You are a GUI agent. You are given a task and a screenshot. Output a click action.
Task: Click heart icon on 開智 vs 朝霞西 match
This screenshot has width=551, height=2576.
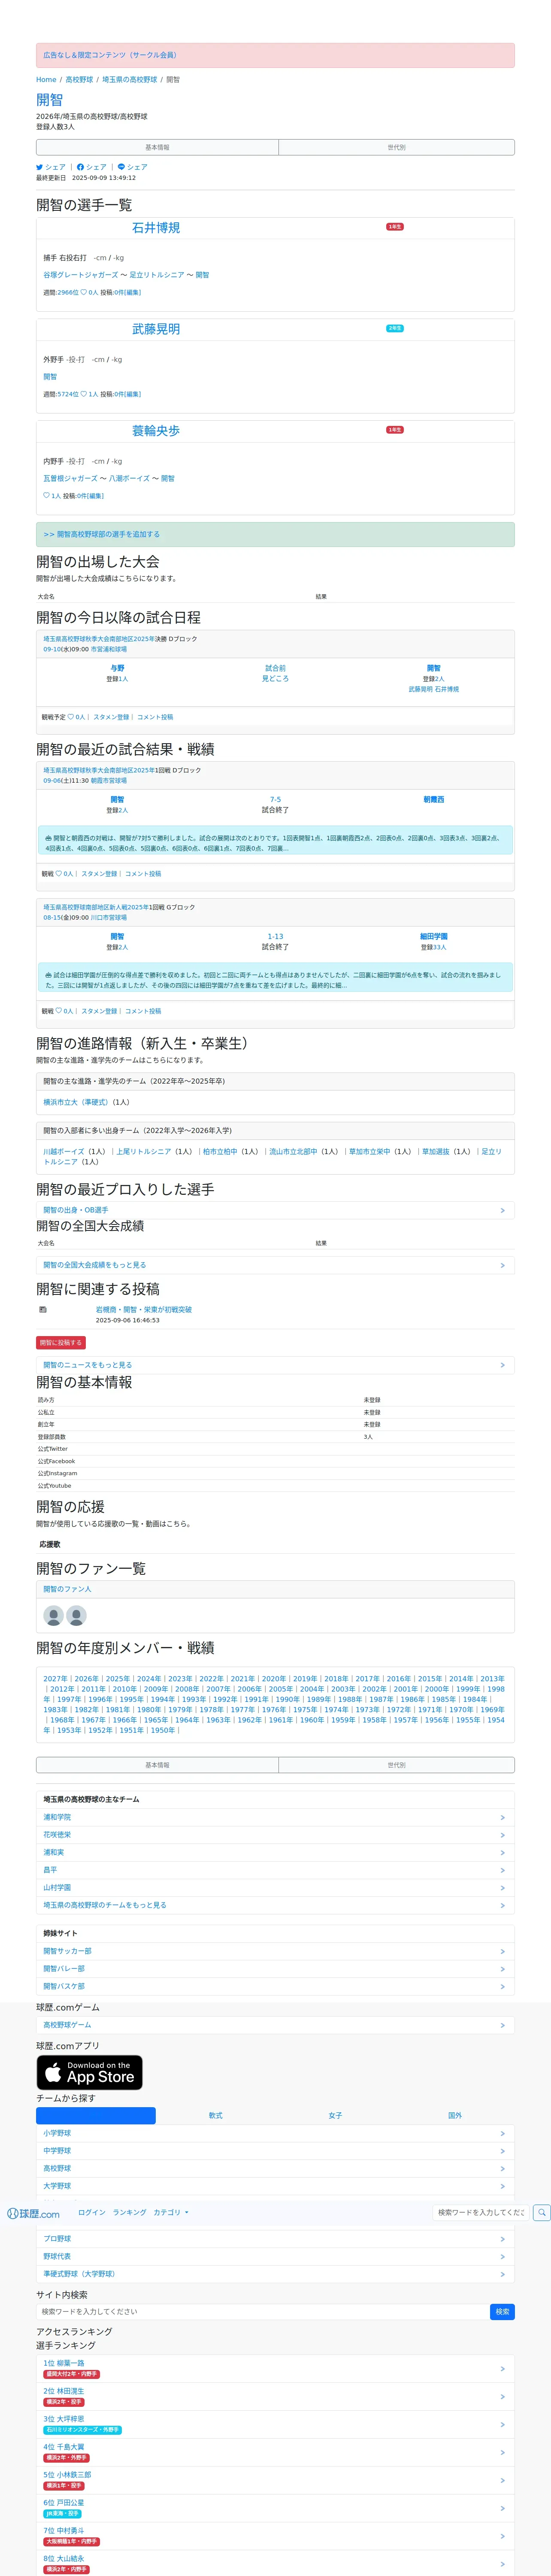click(59, 874)
